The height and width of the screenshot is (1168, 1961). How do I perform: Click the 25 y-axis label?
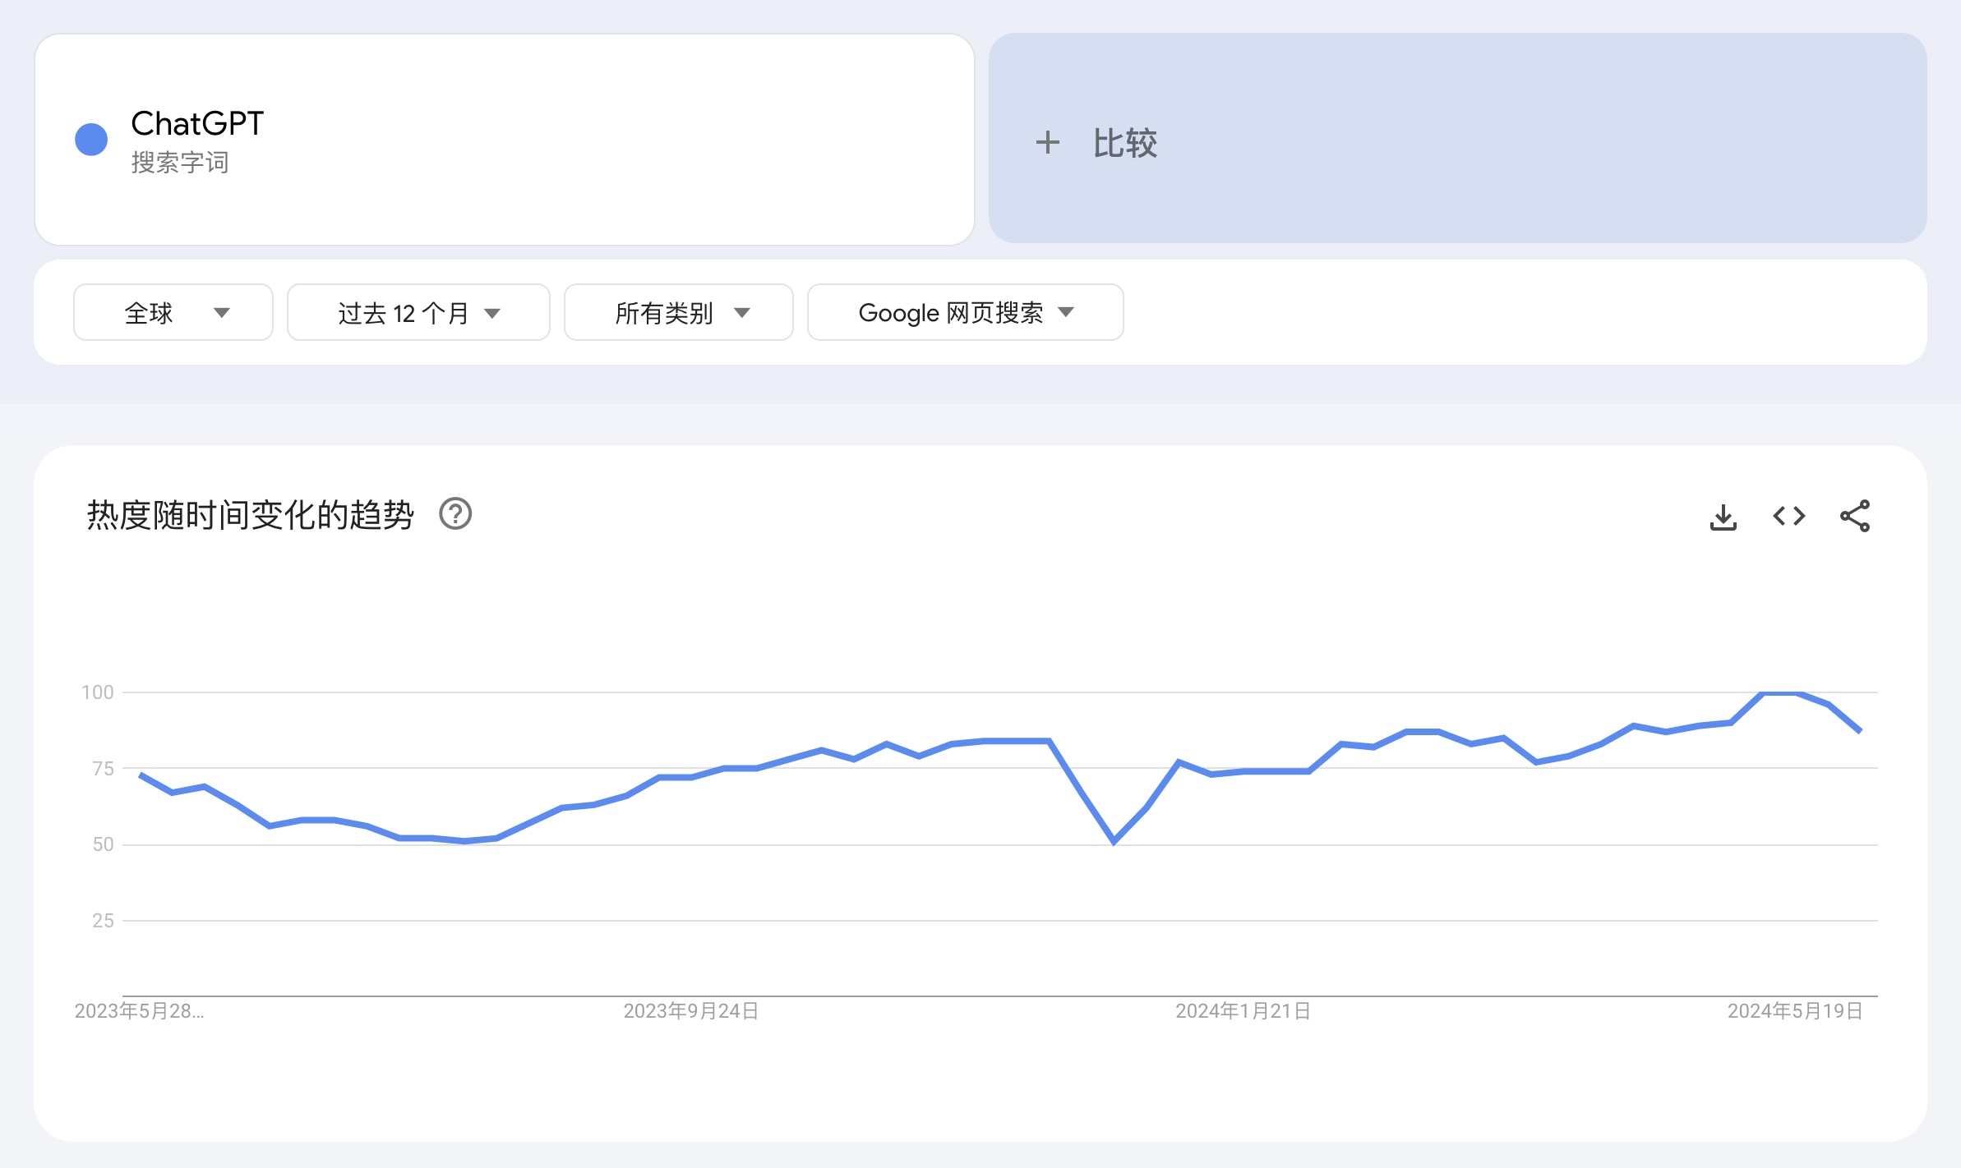coord(103,921)
